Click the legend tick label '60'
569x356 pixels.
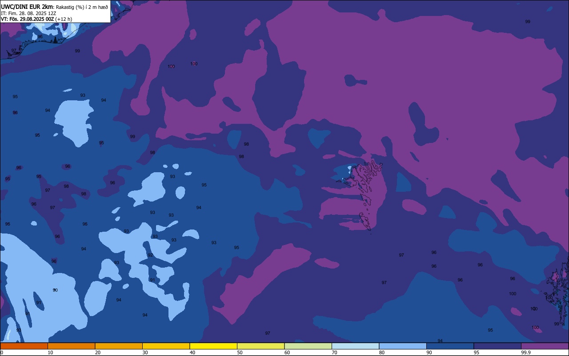[287, 352]
